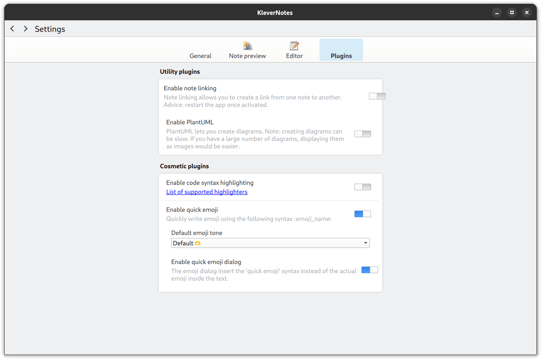The image size is (541, 359).
Task: Minimize the KleverNotes window
Action: click(497, 12)
